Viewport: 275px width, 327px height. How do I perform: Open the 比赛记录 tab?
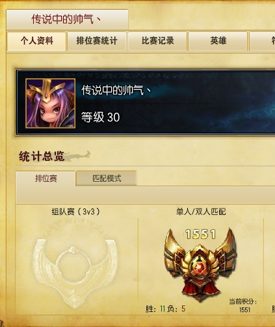tap(157, 41)
